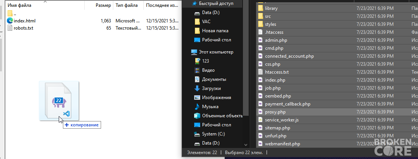Click the Выбрано 22 элем. status text
This screenshot has height=159, width=418.
244,153
